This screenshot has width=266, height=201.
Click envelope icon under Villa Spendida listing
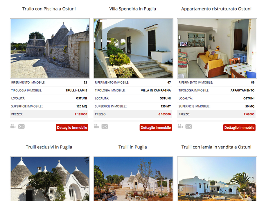point(105,126)
